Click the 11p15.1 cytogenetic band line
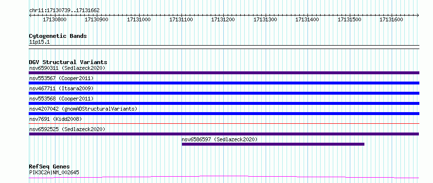Screen dimensions: 433x183 pos(224,47)
